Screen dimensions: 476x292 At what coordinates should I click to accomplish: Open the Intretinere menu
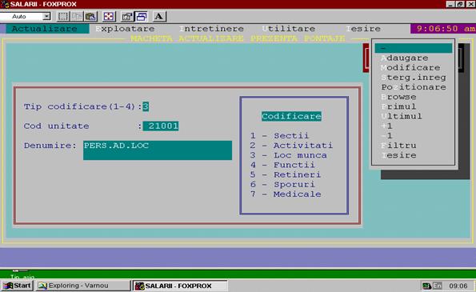click(211, 29)
